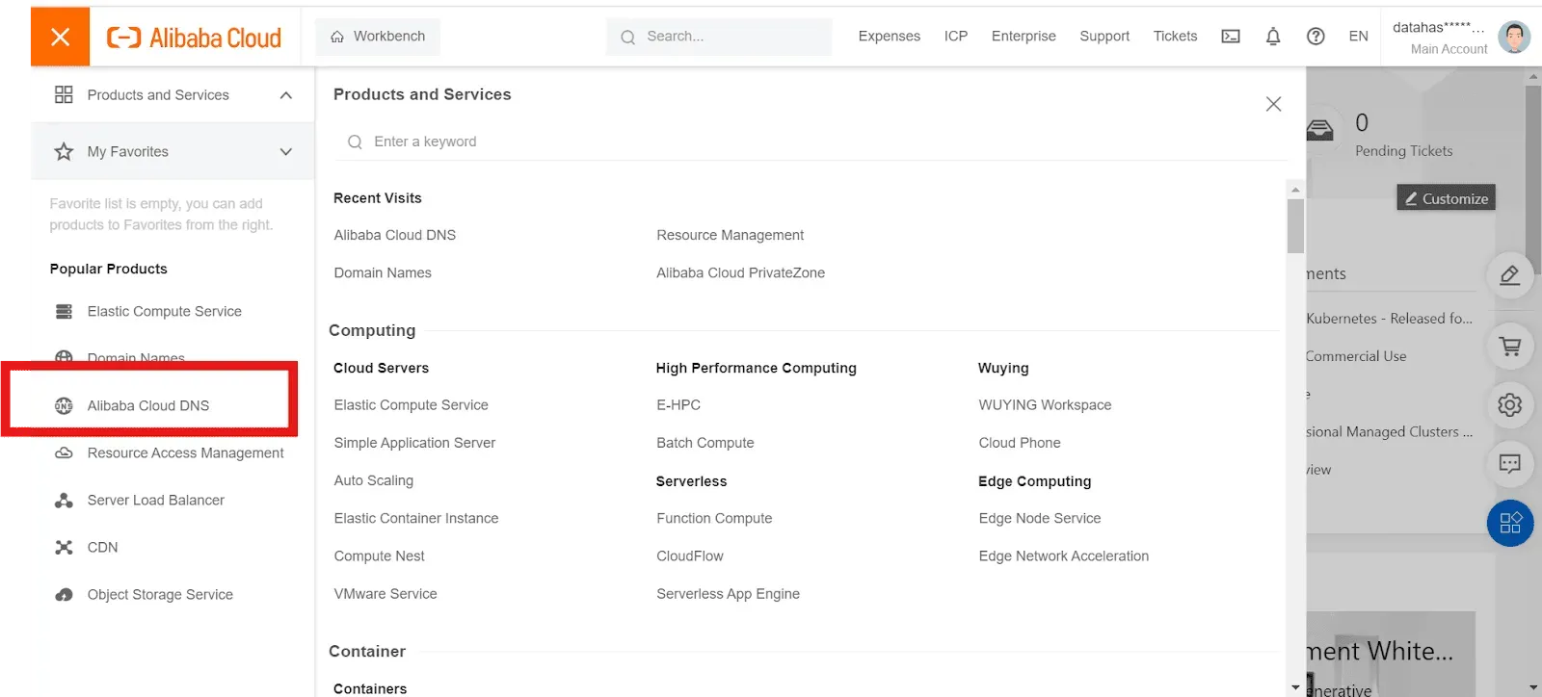Open Alibaba Cloud DNS under Recent Visits
Image resolution: width=1542 pixels, height=697 pixels.
[395, 235]
